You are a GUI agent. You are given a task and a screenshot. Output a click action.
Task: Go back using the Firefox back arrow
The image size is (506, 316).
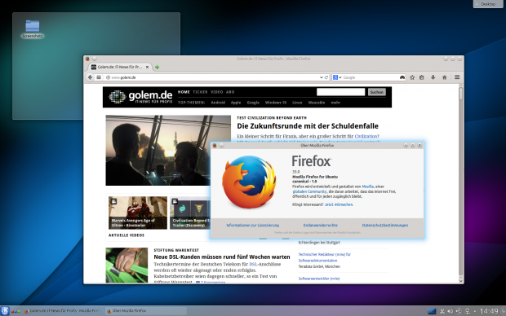91,77
